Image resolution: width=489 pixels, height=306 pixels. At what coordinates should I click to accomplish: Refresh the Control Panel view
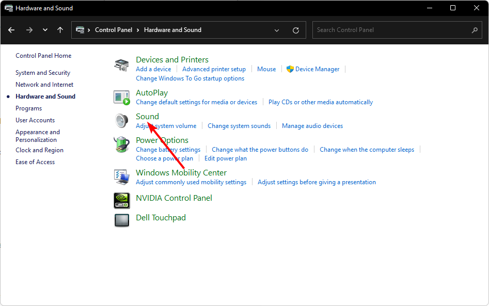(x=296, y=30)
